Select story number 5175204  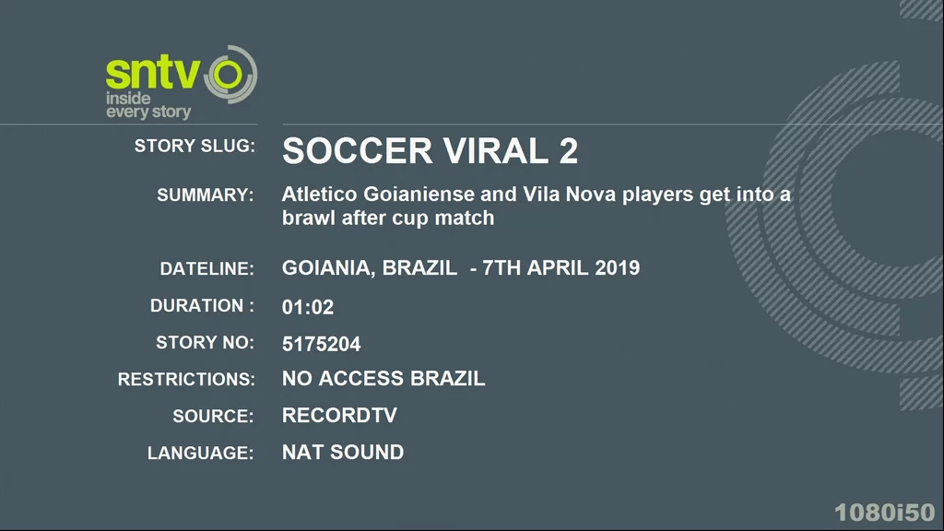pyautogui.click(x=322, y=344)
